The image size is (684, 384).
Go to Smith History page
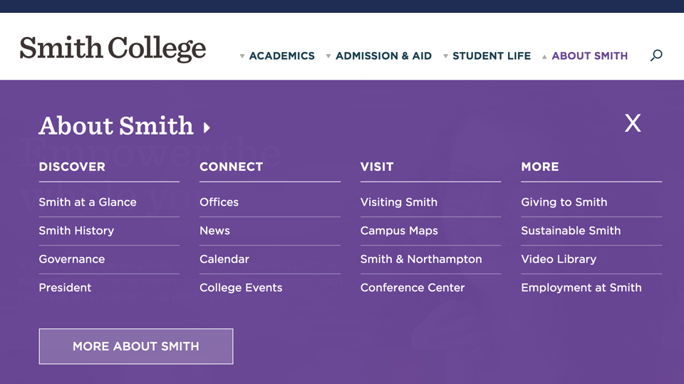click(76, 231)
